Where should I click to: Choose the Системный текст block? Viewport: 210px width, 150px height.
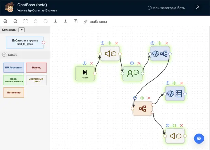coord(36,80)
